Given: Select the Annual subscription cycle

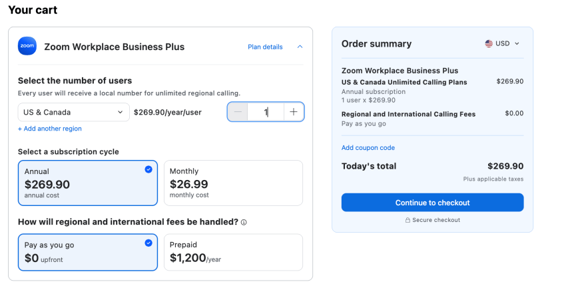Looking at the screenshot, I should (88, 183).
